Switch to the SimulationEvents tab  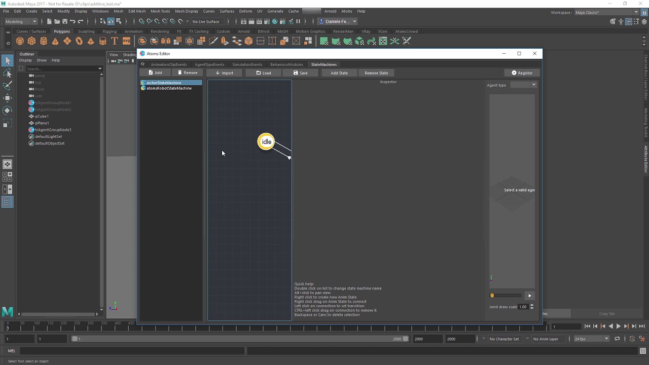click(247, 64)
